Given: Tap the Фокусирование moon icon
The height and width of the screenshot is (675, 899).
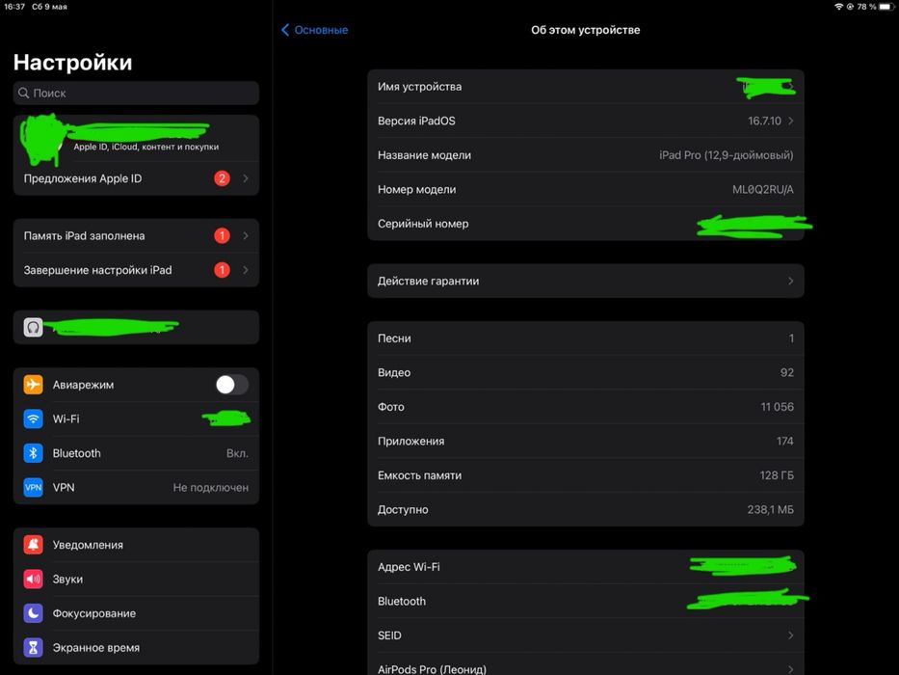Looking at the screenshot, I should [34, 613].
